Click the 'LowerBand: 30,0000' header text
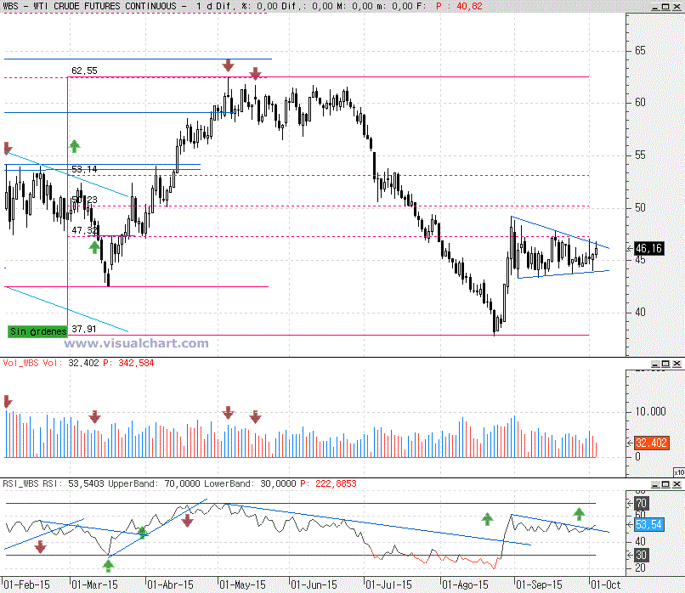The width and height of the screenshot is (685, 593). (251, 483)
